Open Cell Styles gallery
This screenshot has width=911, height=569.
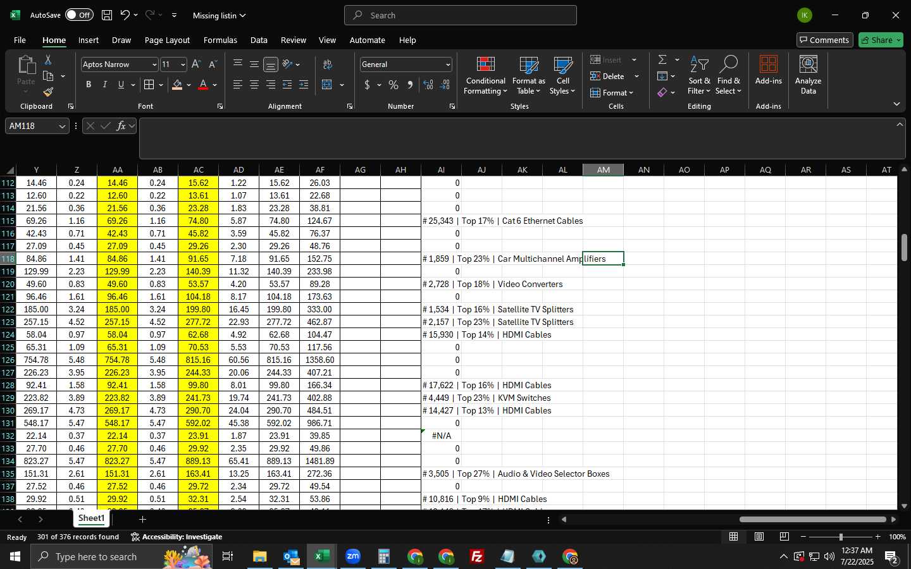pyautogui.click(x=562, y=76)
